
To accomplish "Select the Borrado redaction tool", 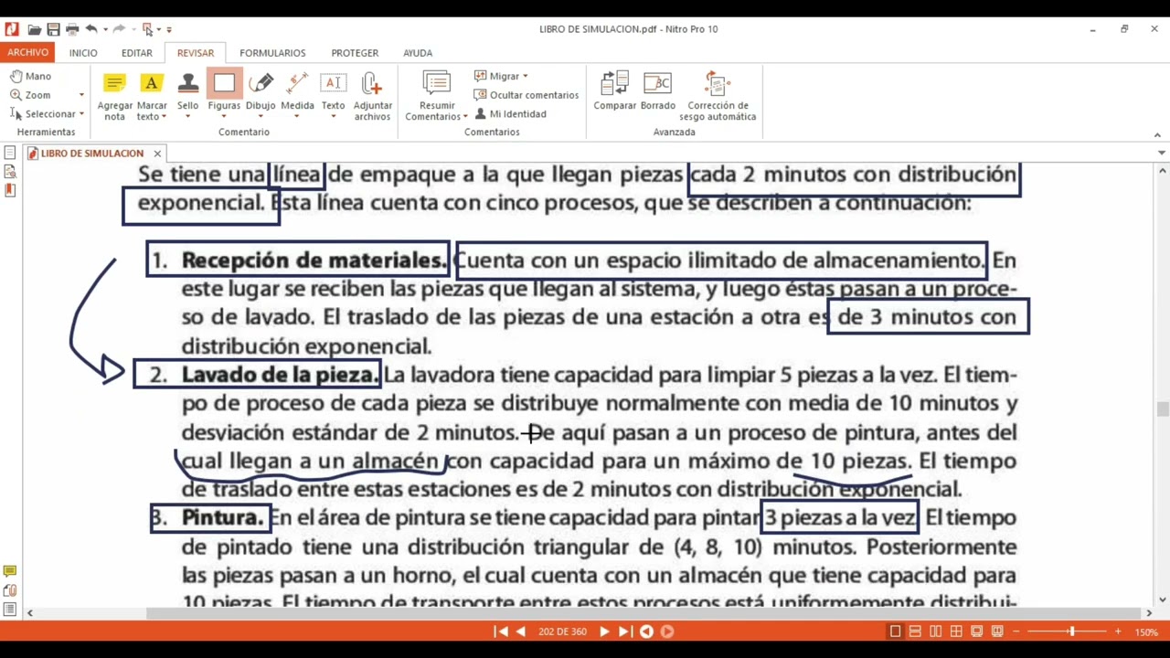I will [657, 91].
